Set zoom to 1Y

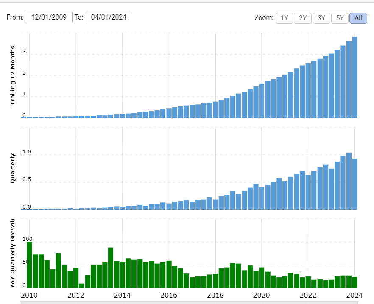pyautogui.click(x=284, y=18)
